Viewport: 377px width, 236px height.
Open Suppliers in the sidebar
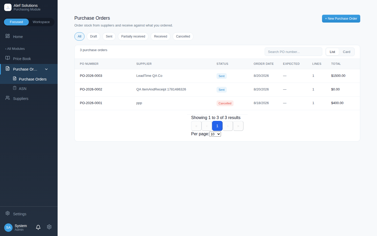29,99
